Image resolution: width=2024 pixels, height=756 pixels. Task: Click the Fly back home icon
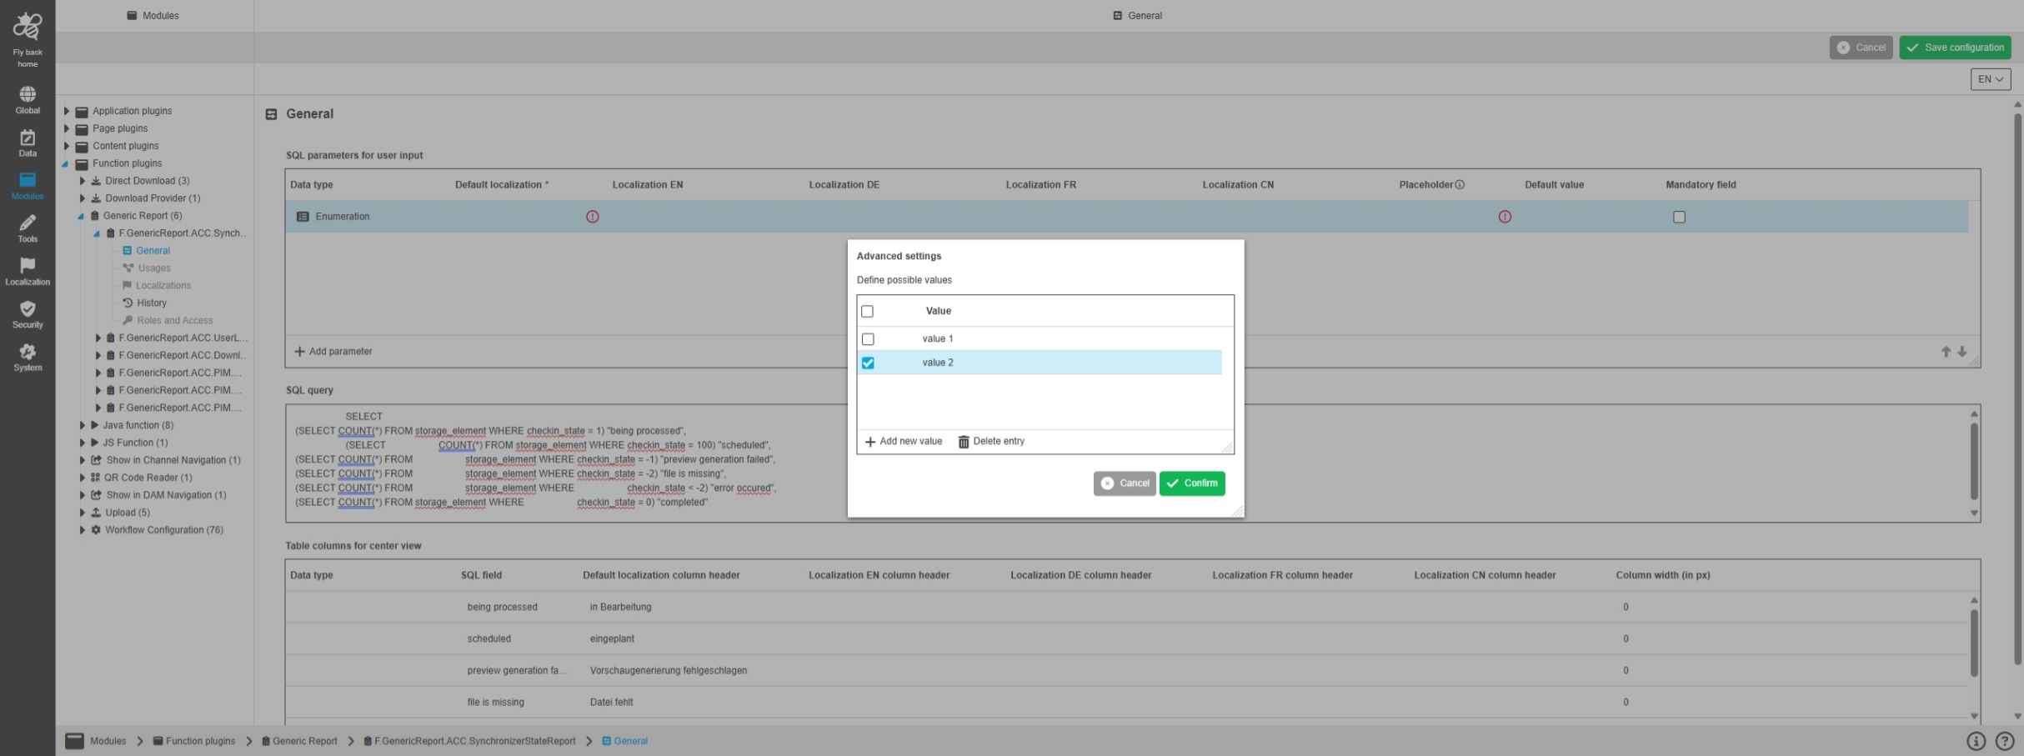[28, 28]
